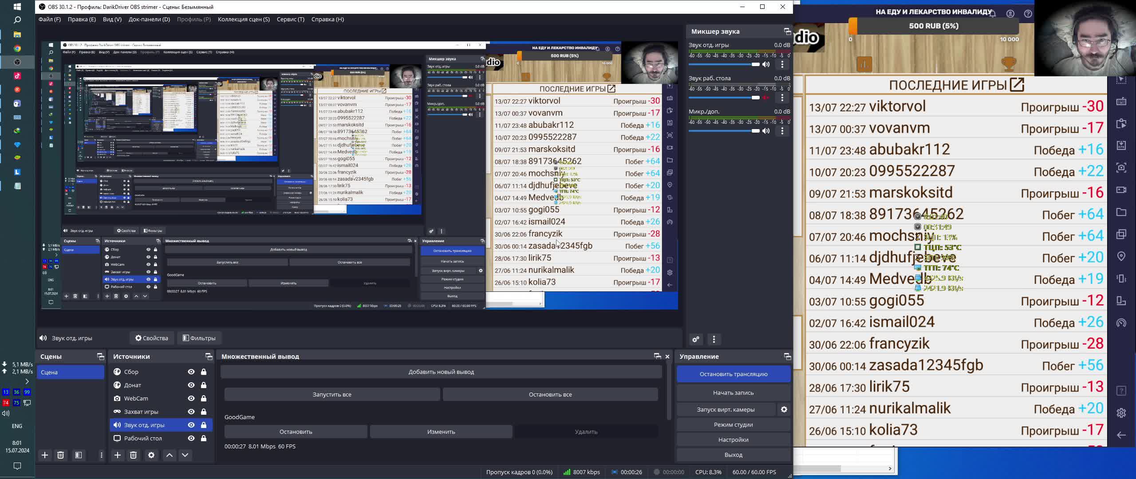Open virtual camera settings gear
This screenshot has width=1136, height=479.
tap(784, 409)
